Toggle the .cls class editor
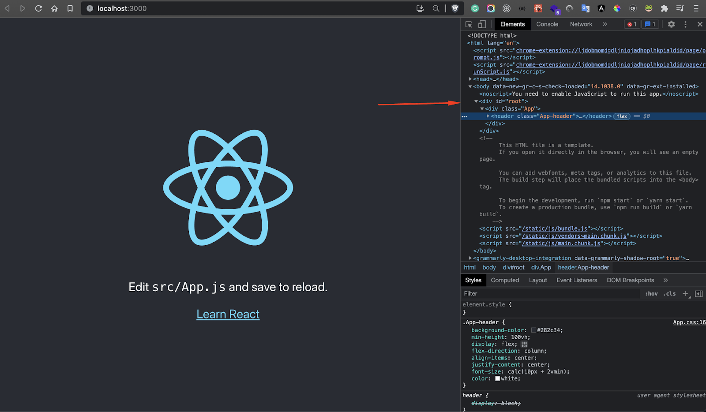Screen dimensions: 706x412 tap(670, 294)
